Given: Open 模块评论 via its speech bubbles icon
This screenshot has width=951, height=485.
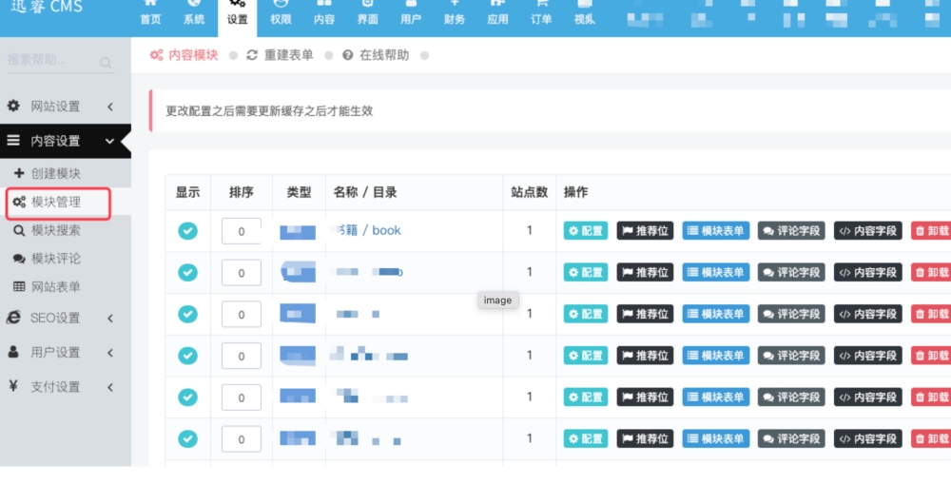Looking at the screenshot, I should click(19, 259).
